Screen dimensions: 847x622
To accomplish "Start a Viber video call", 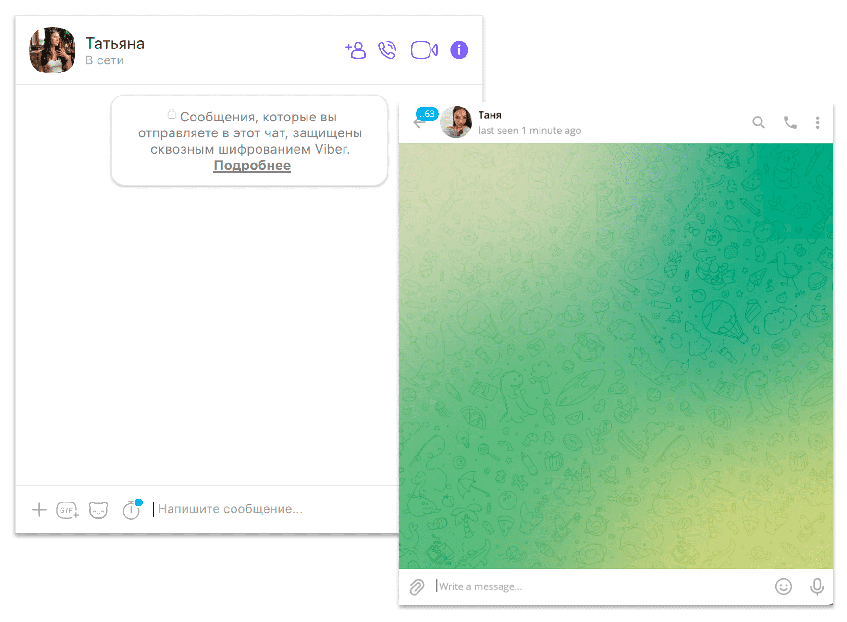I will (424, 50).
